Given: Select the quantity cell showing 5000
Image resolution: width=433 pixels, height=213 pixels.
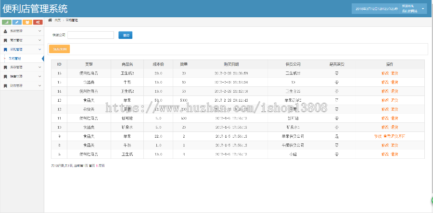Looking at the screenshot, I should [184, 100].
